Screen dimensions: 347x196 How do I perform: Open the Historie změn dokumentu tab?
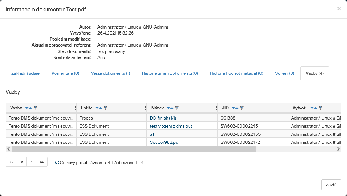(170, 73)
